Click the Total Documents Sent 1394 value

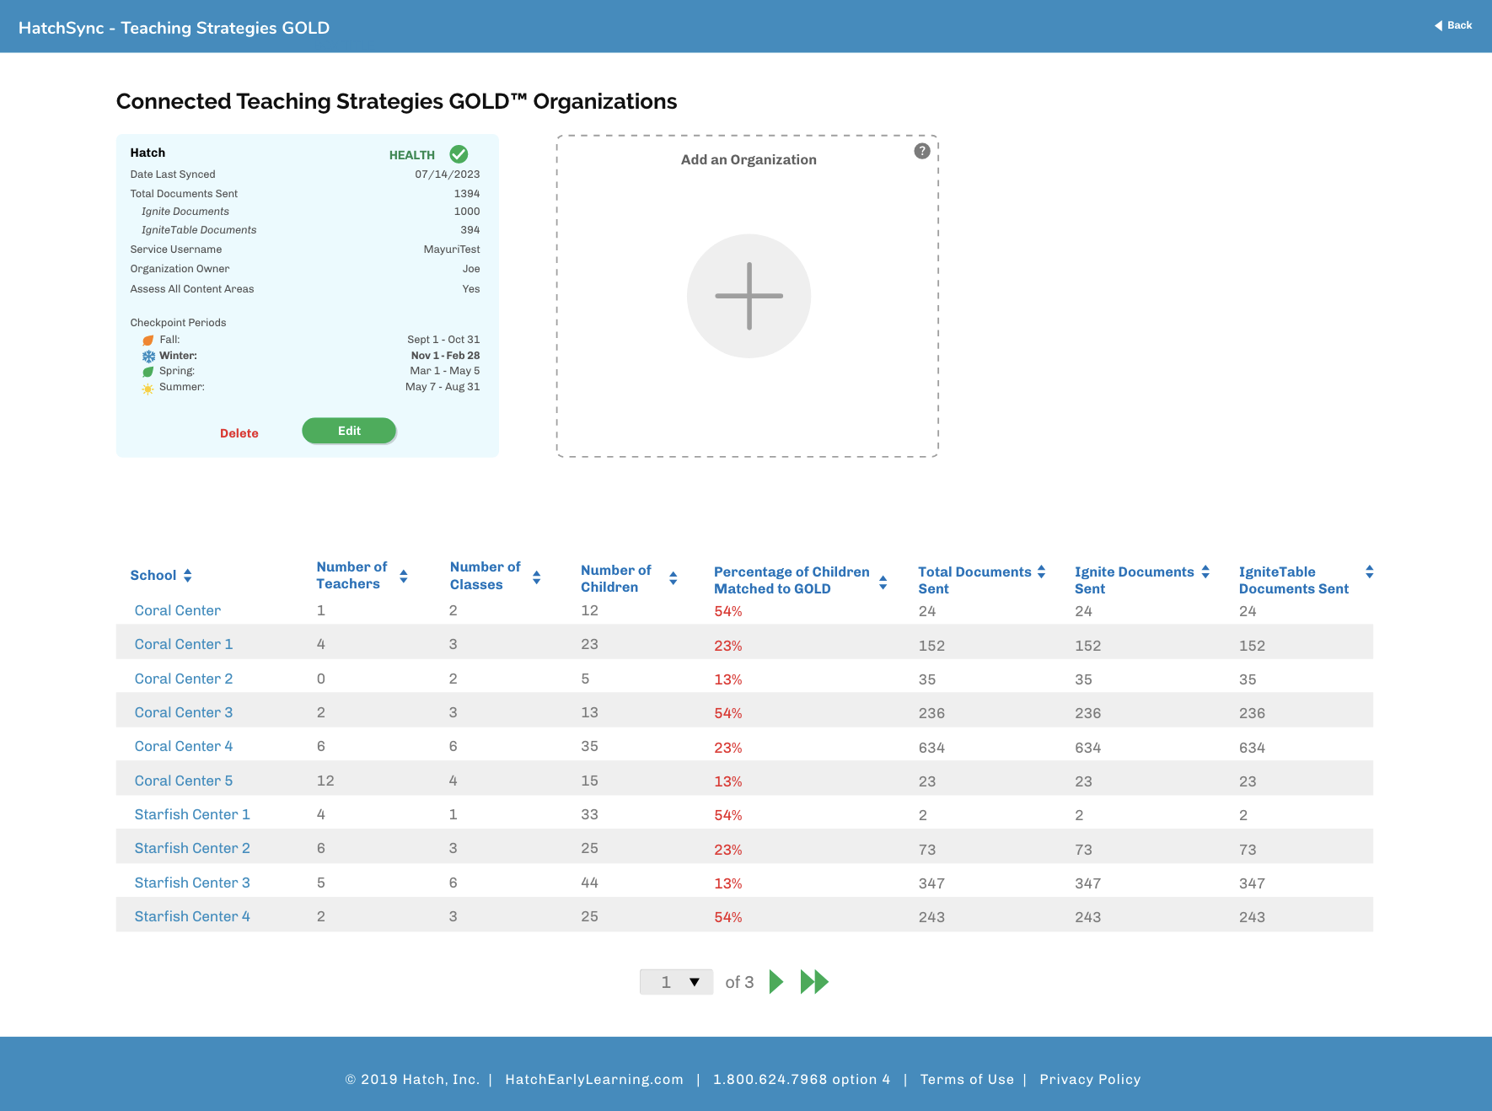click(x=467, y=194)
